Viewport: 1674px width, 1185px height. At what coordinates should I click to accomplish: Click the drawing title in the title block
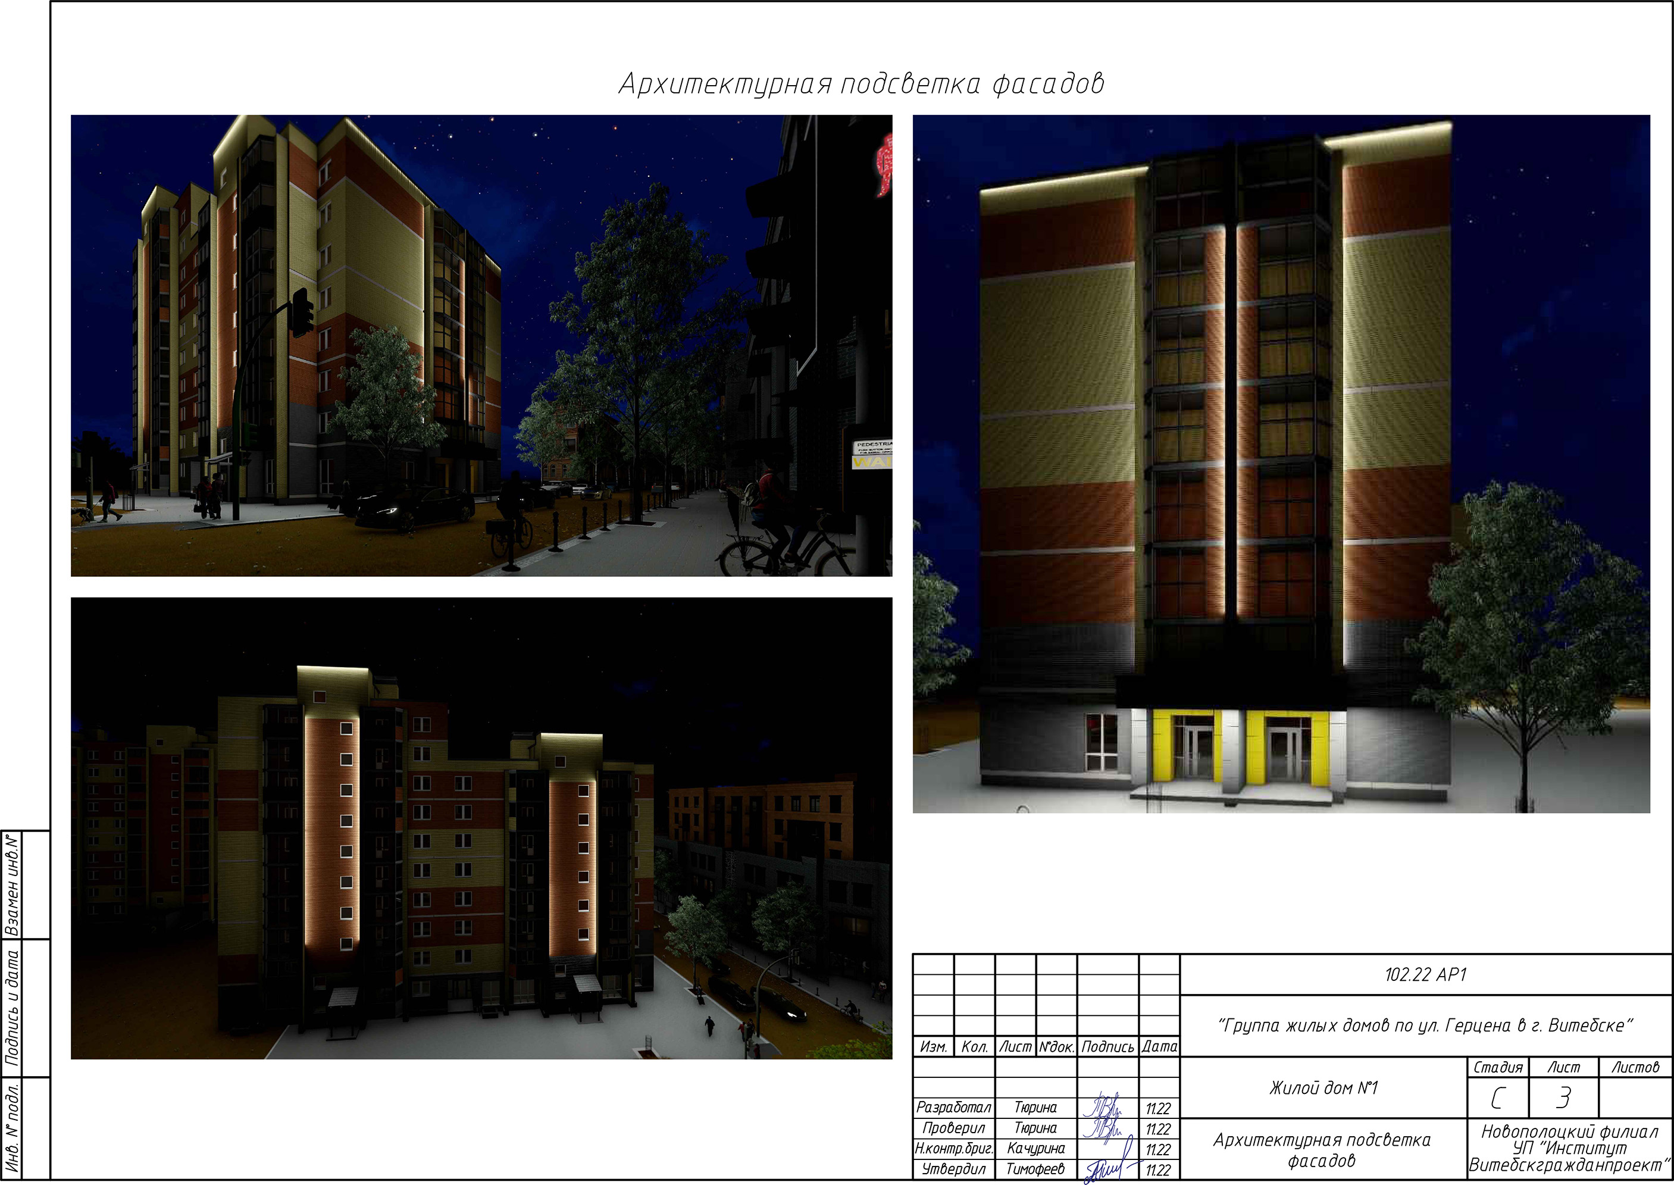(x=1322, y=1150)
